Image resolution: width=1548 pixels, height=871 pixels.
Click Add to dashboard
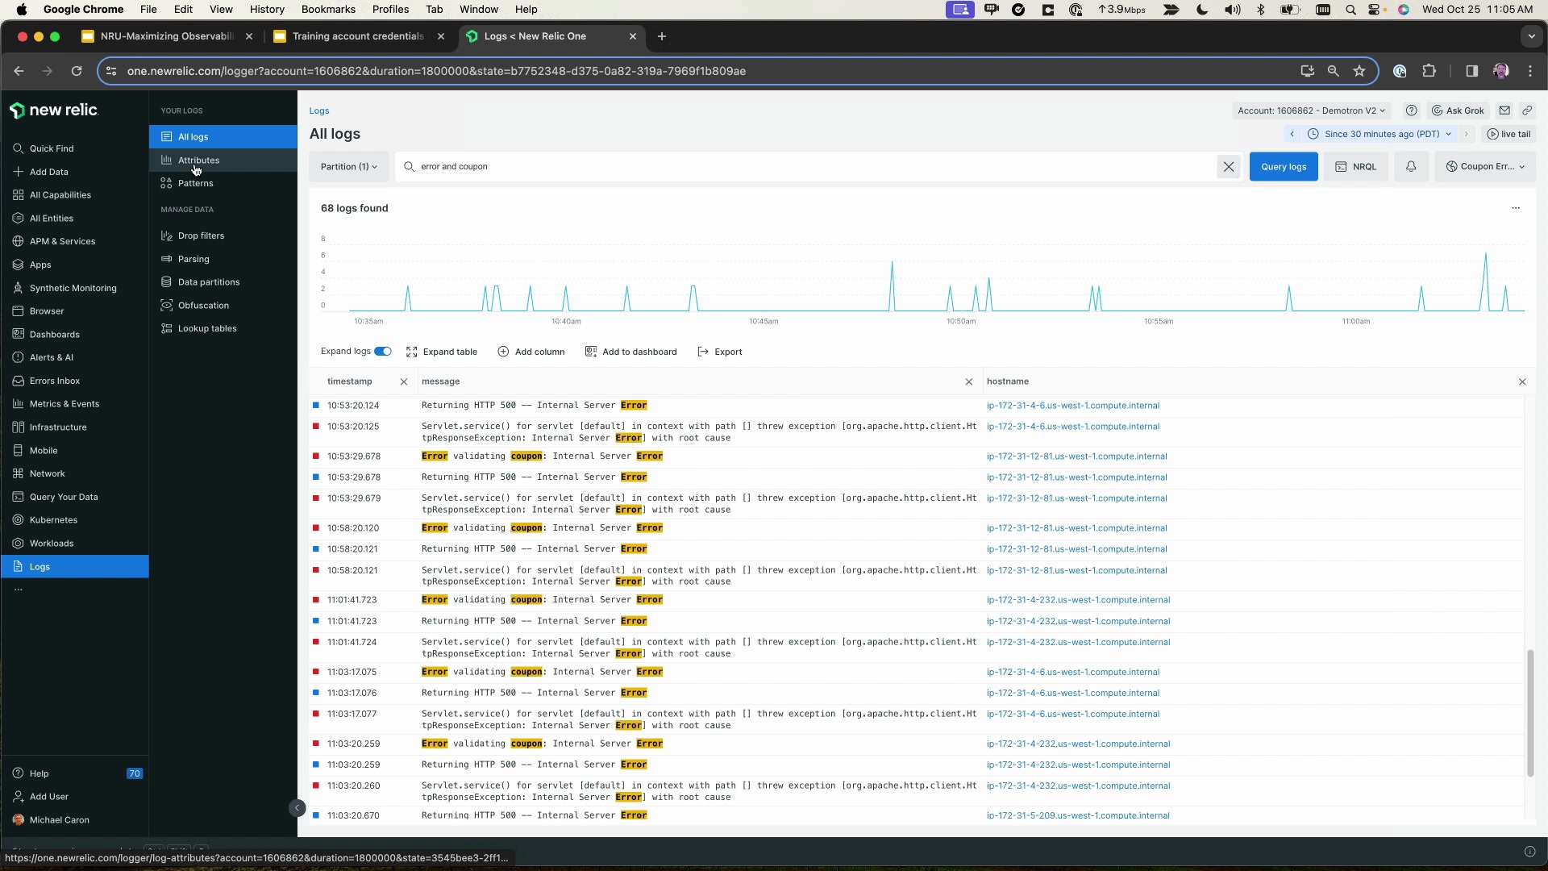(x=630, y=352)
